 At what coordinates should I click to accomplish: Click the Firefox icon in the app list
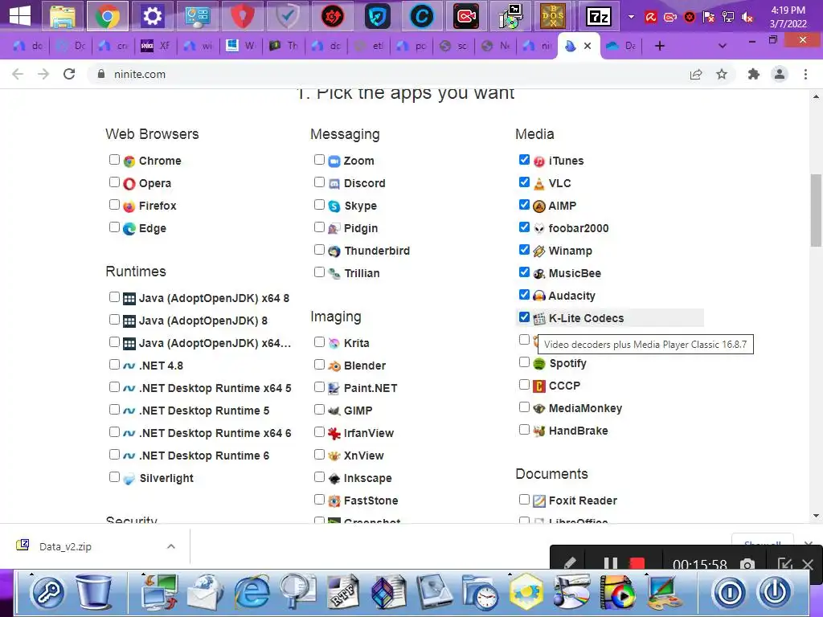(129, 206)
